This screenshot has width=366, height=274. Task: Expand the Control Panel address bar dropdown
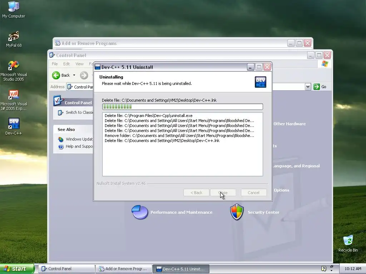pyautogui.click(x=308, y=87)
